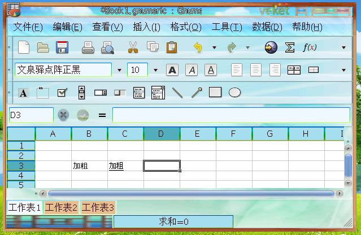Print the current sheet
The height and width of the screenshot is (235, 361).
point(88,47)
